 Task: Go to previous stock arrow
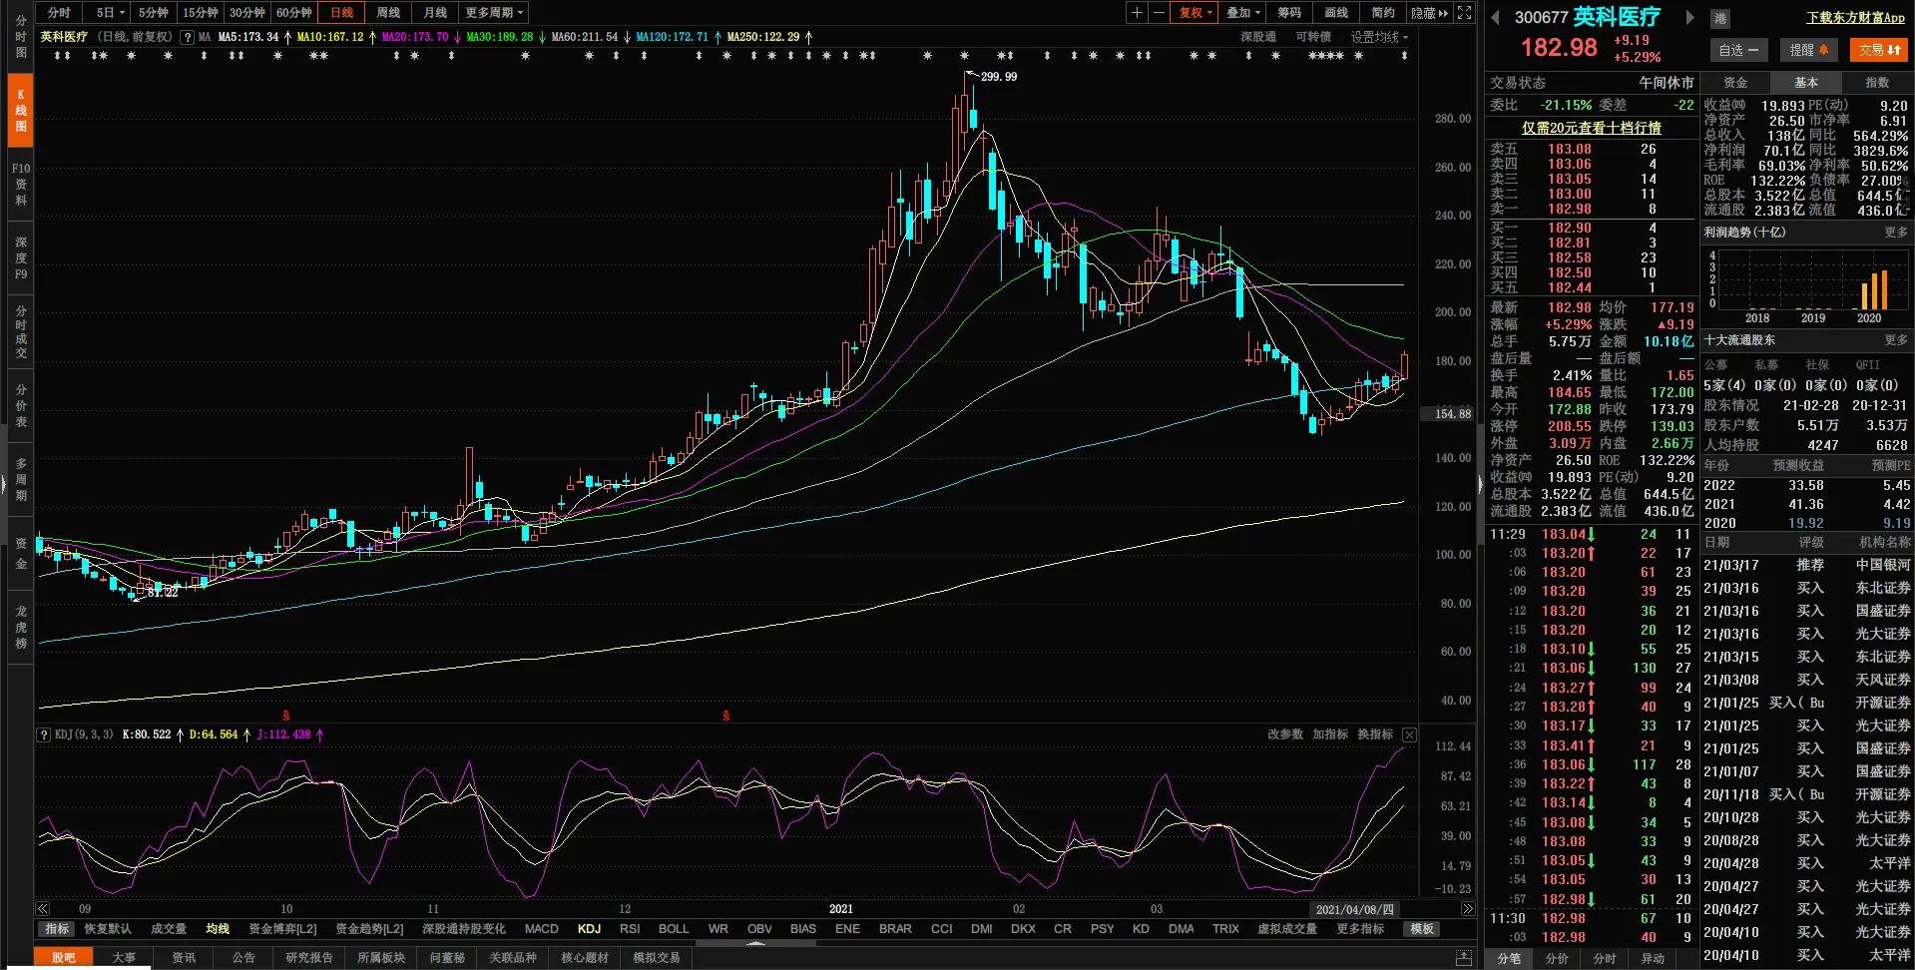1495,17
